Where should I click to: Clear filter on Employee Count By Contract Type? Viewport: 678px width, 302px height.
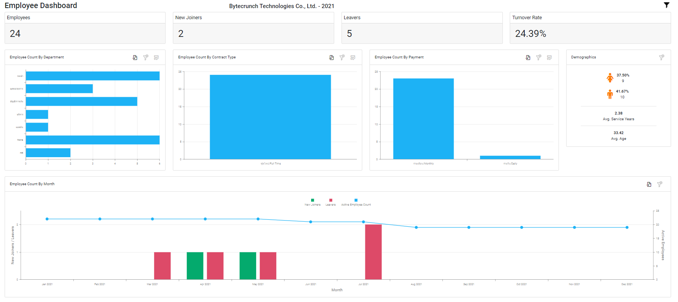(x=342, y=58)
